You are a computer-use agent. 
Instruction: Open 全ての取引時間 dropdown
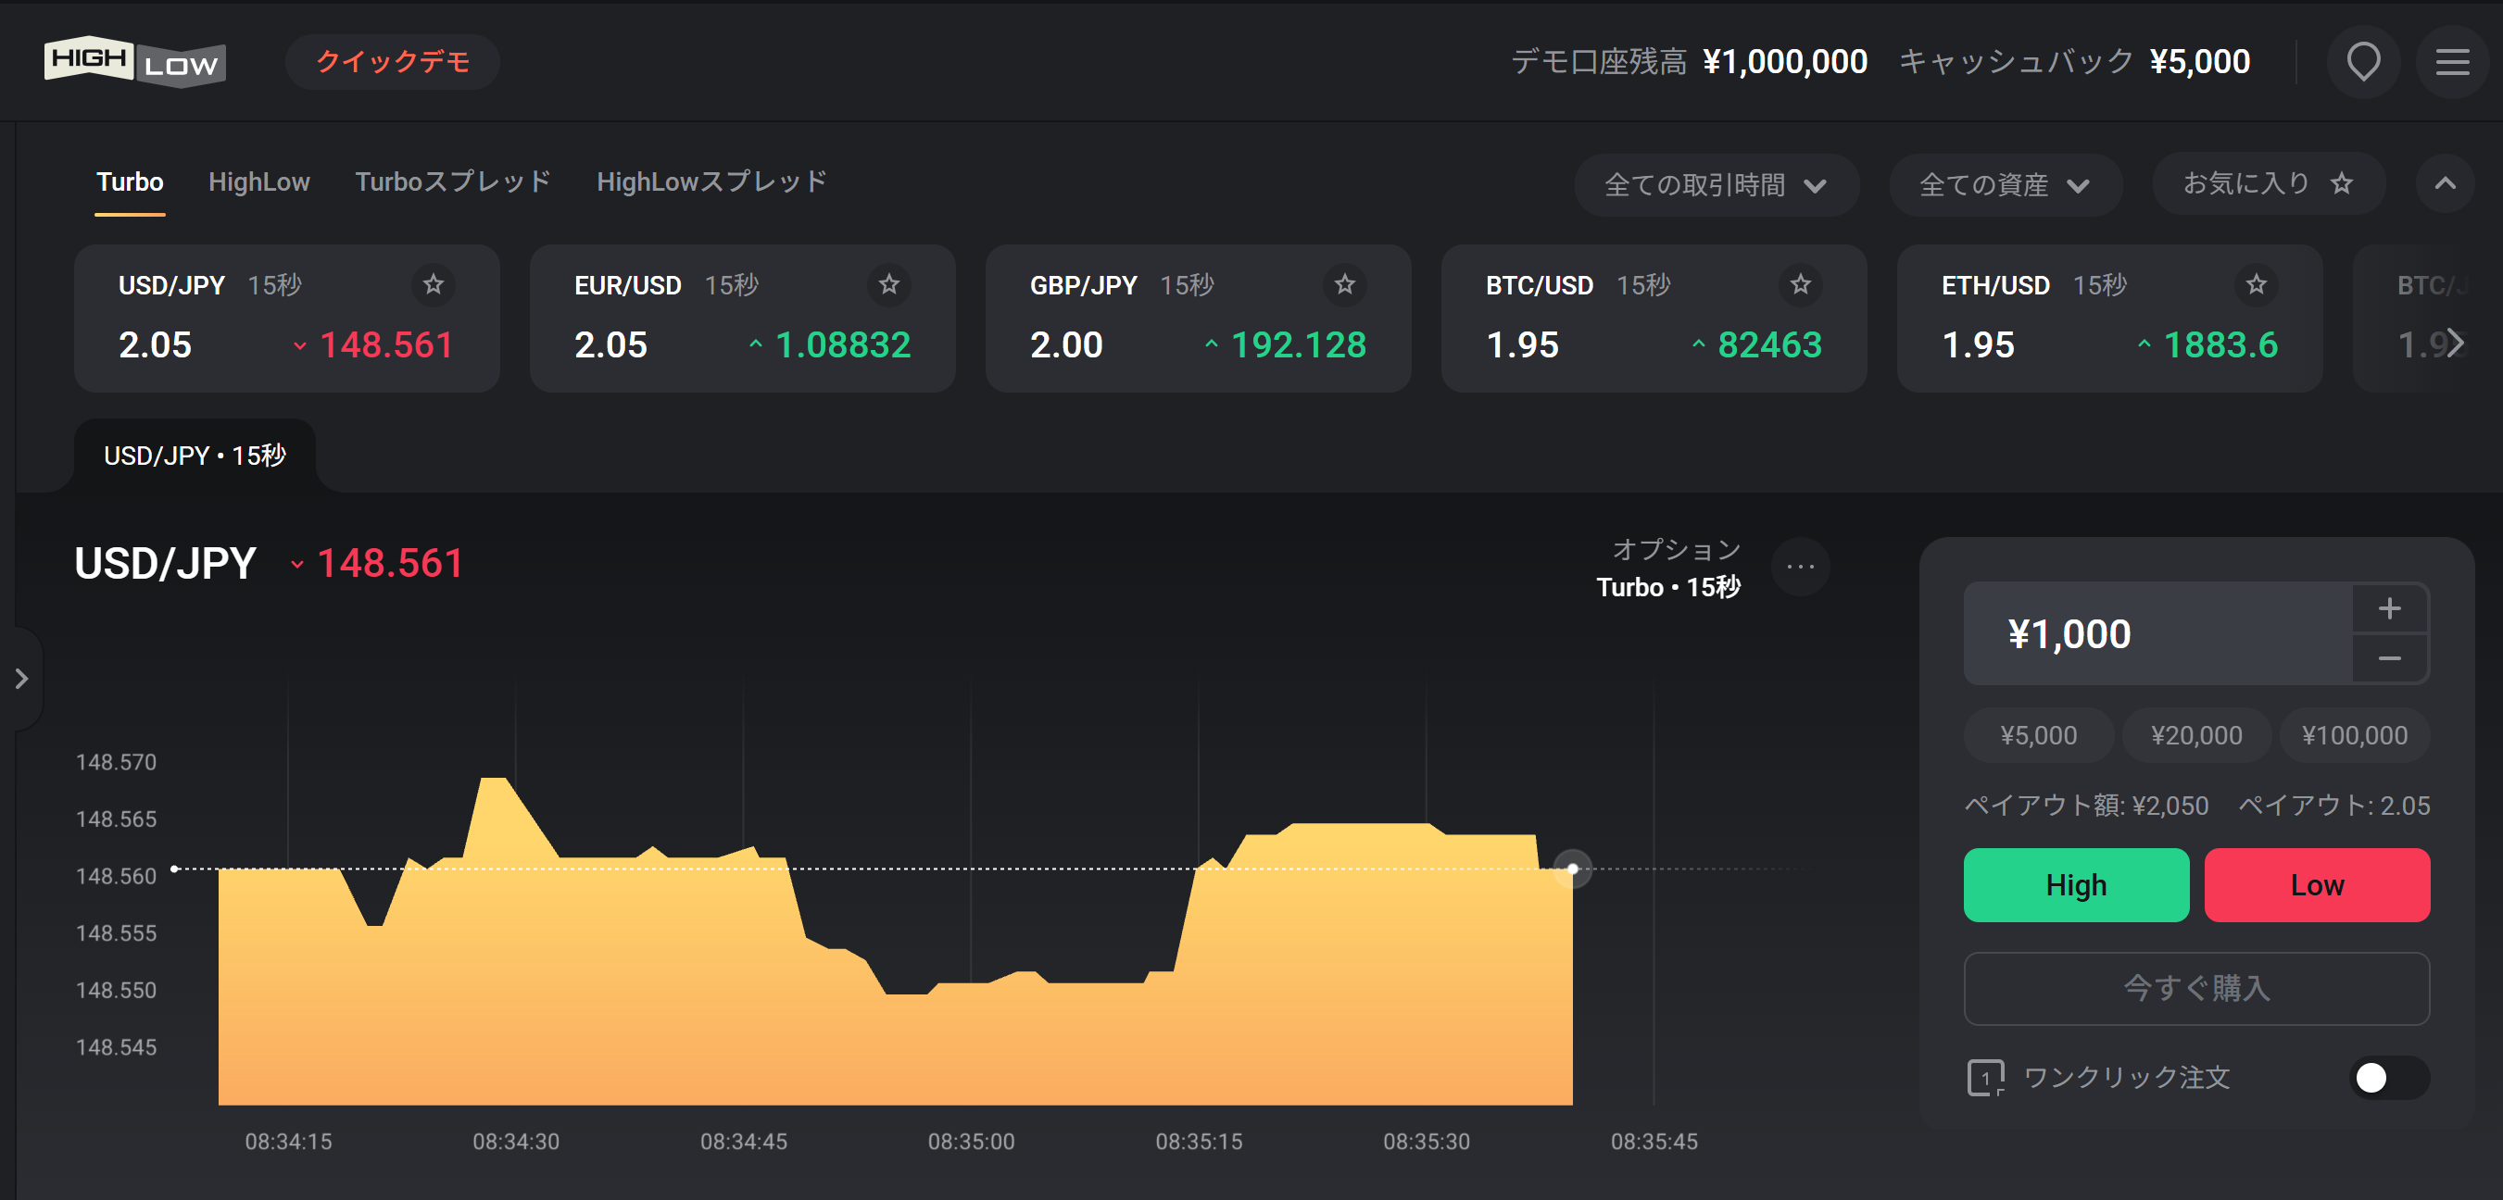(1716, 184)
